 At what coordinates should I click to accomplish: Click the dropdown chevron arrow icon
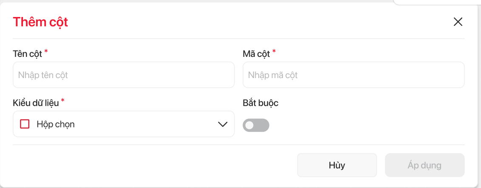(x=223, y=124)
